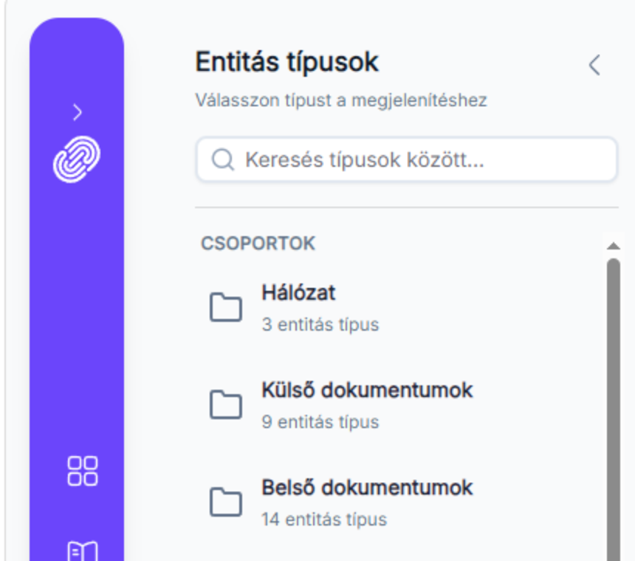Click the magnifier icon in the search field
635x561 pixels.
point(223,159)
